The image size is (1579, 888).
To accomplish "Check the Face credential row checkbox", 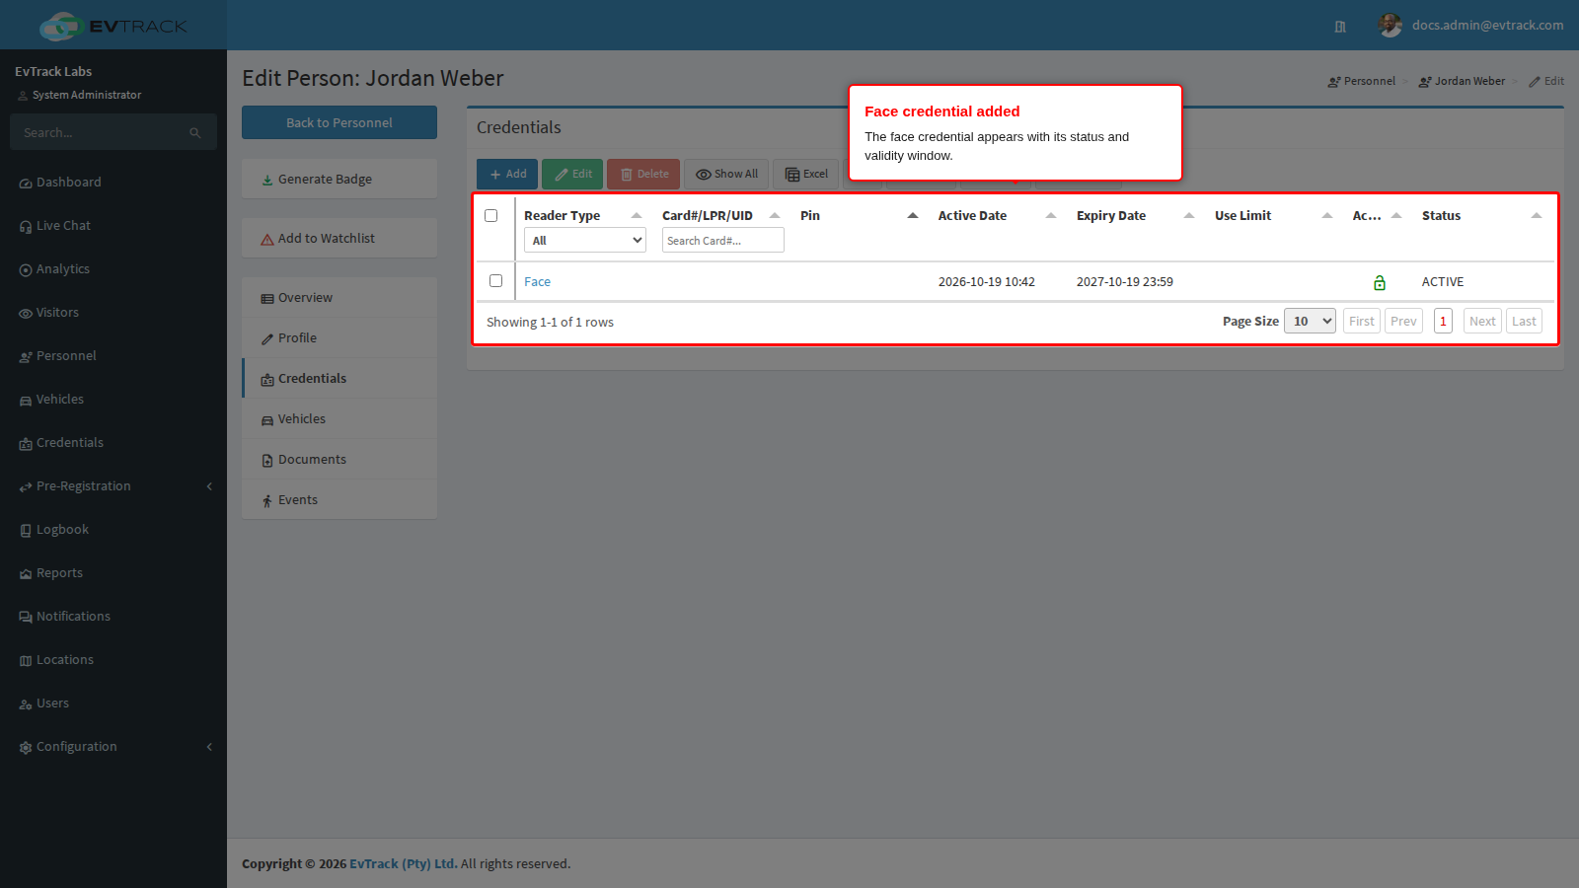I will click(x=495, y=280).
